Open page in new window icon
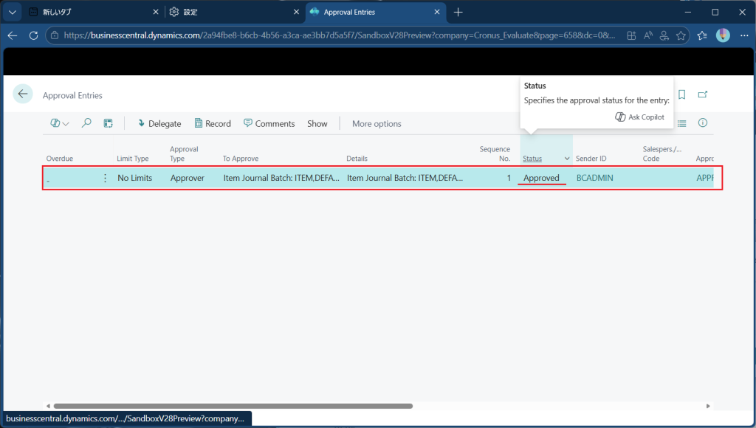The width and height of the screenshot is (756, 428). [x=703, y=94]
